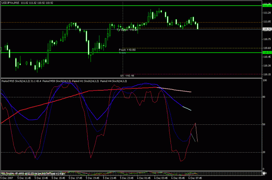Image resolution: width=272 pixels, height=180 pixels.
Task: Click the stochastic scale value 20
Action: [x=264, y=152]
